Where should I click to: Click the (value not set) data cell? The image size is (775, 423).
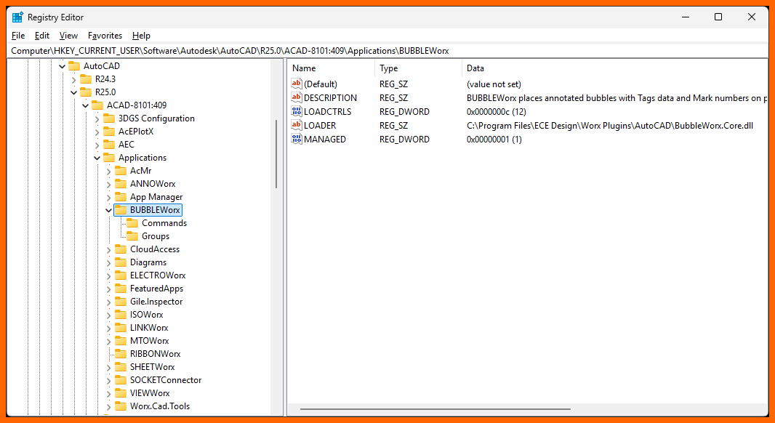(x=494, y=84)
